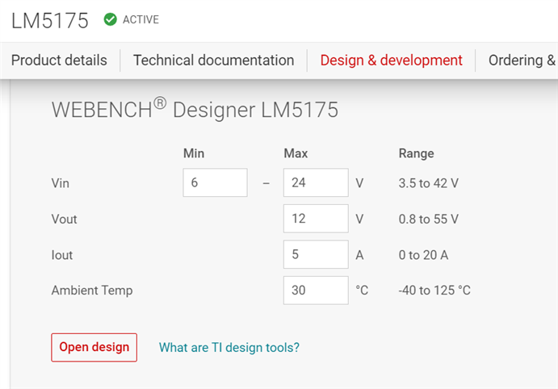Open the What are TI design tools link

click(x=229, y=348)
